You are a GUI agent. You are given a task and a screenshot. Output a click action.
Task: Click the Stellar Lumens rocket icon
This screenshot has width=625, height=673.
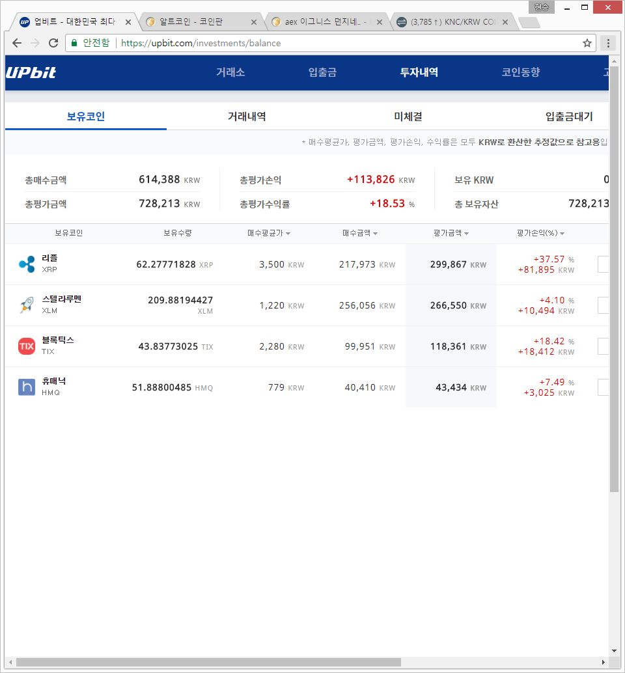coord(27,305)
